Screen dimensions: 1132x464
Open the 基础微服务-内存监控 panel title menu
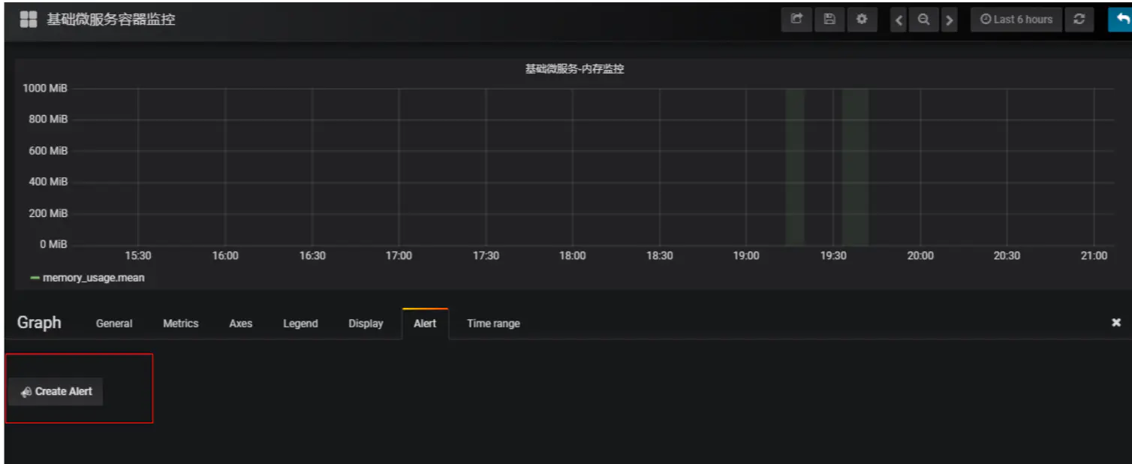click(574, 69)
